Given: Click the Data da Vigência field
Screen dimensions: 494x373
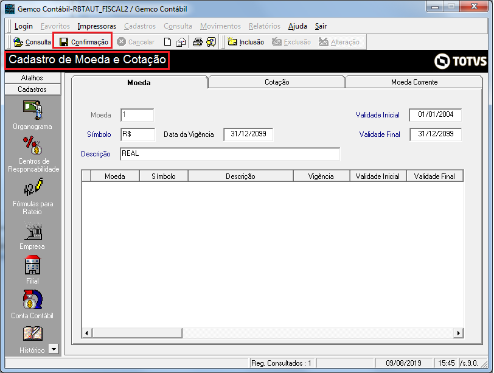Looking at the screenshot, I should click(x=248, y=134).
